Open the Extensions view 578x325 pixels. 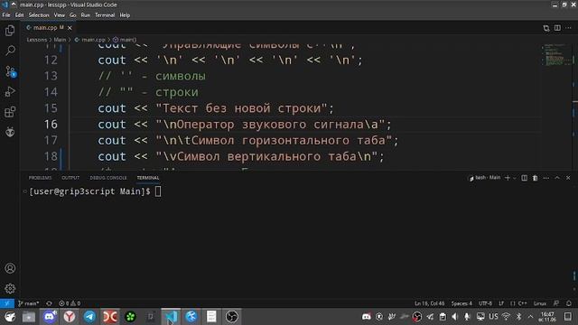10,112
